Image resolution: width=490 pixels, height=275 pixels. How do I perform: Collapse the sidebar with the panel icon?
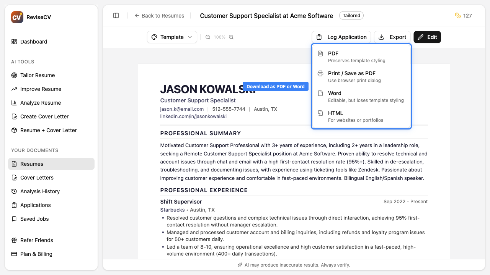116,15
